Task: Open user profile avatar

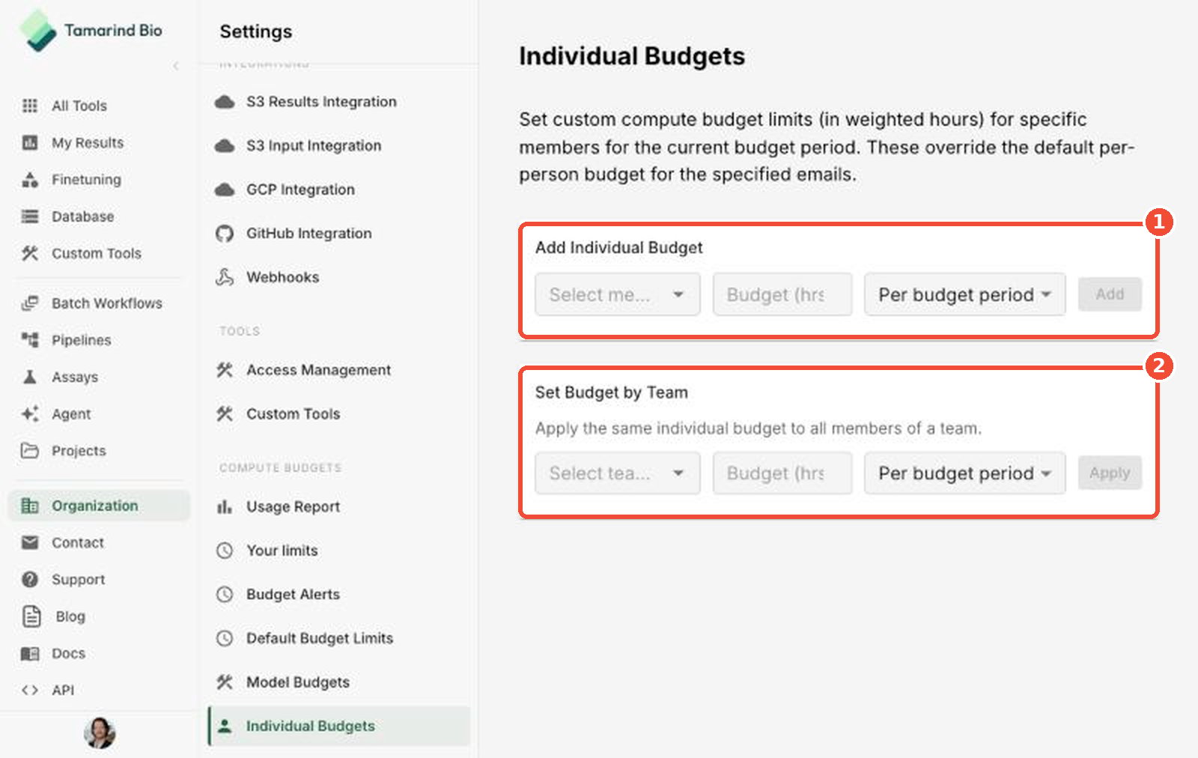Action: 100,733
